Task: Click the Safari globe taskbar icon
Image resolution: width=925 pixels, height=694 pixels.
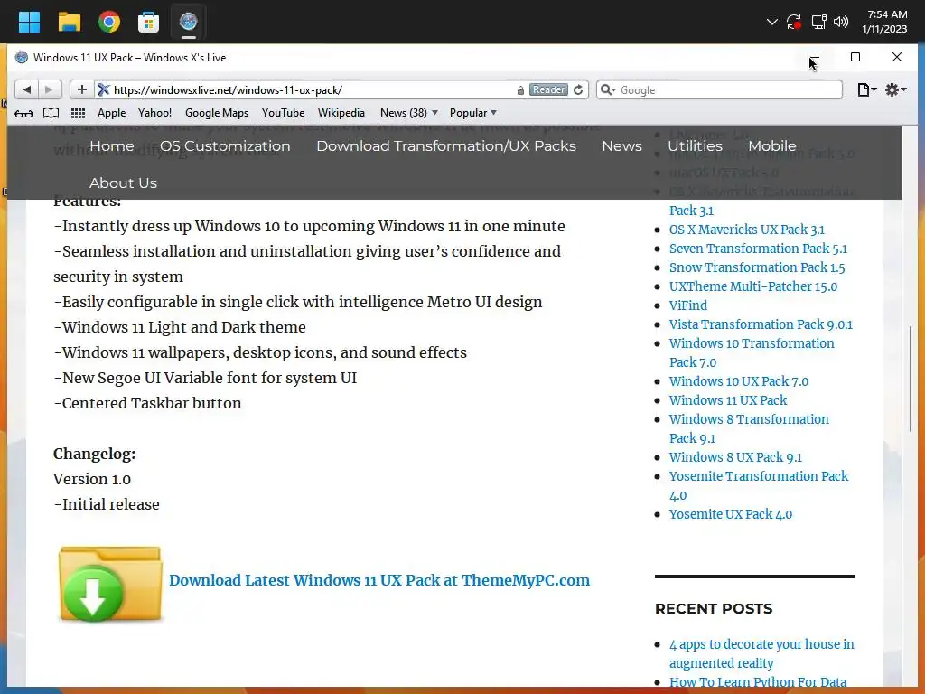Action: pyautogui.click(x=188, y=22)
